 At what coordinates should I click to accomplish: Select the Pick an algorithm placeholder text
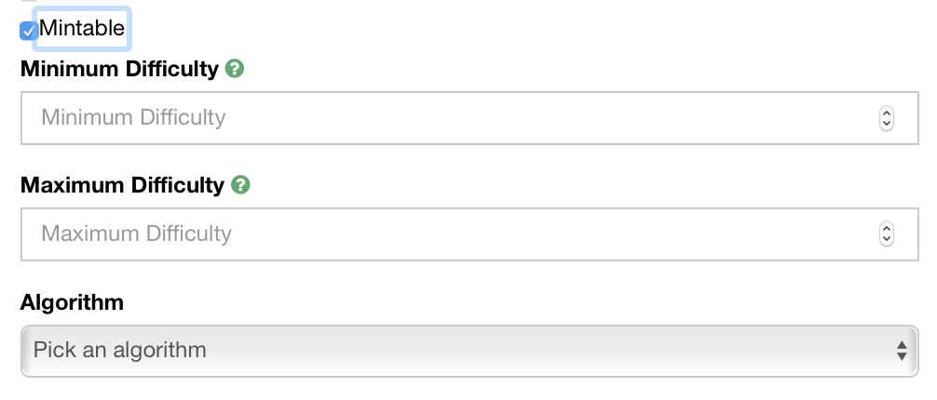pos(119,351)
